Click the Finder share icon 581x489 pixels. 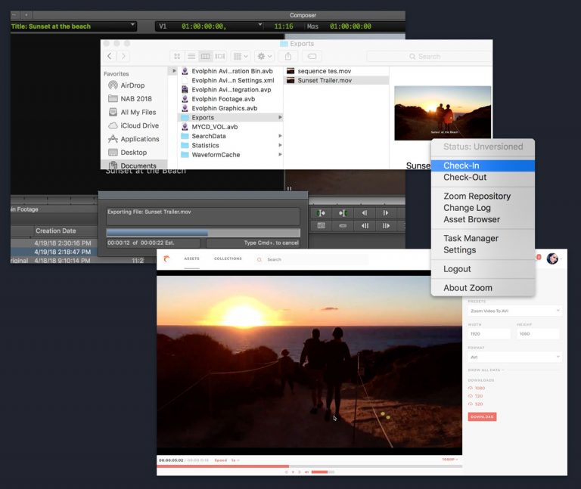(x=288, y=56)
